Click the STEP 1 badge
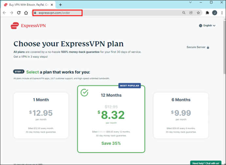The image size is (226, 165). [x=19, y=72]
